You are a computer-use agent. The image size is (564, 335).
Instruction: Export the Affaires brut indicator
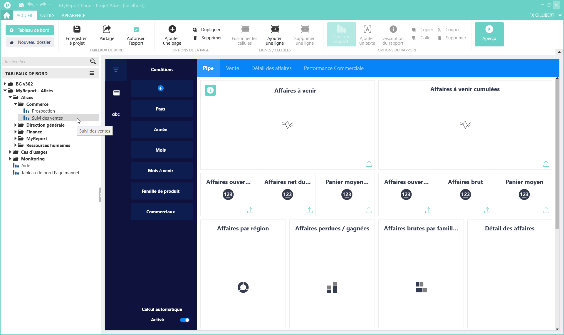pyautogui.click(x=487, y=210)
